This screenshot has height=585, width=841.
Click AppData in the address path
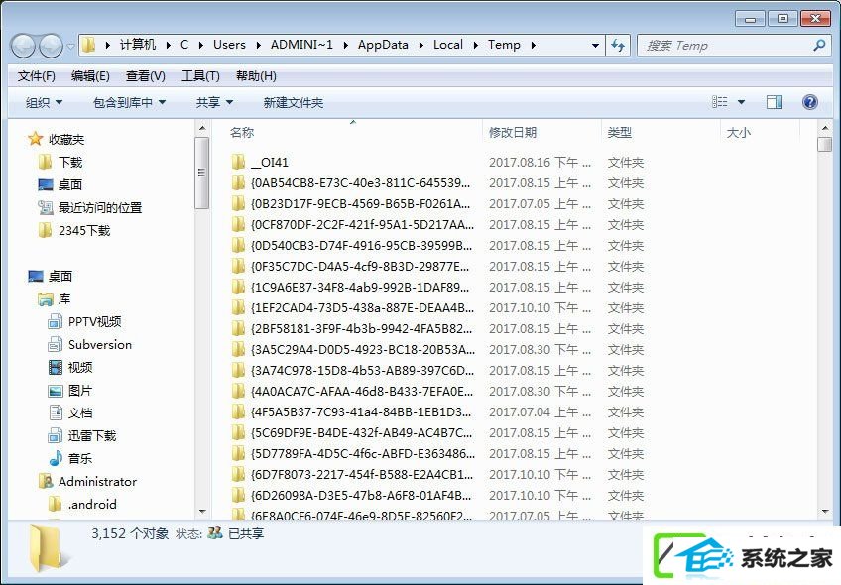[383, 45]
